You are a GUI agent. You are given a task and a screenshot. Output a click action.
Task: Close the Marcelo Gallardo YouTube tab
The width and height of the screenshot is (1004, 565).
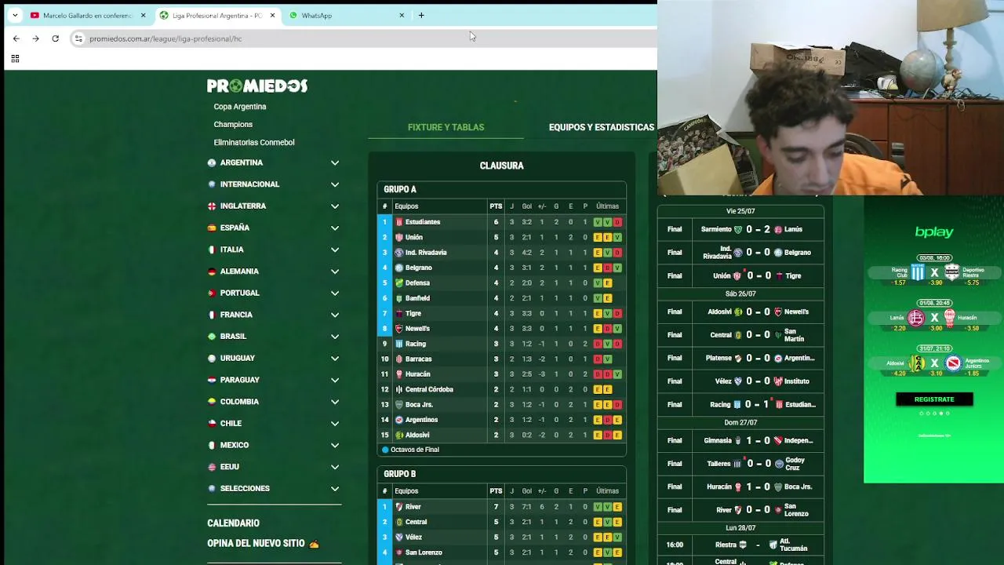[143, 15]
